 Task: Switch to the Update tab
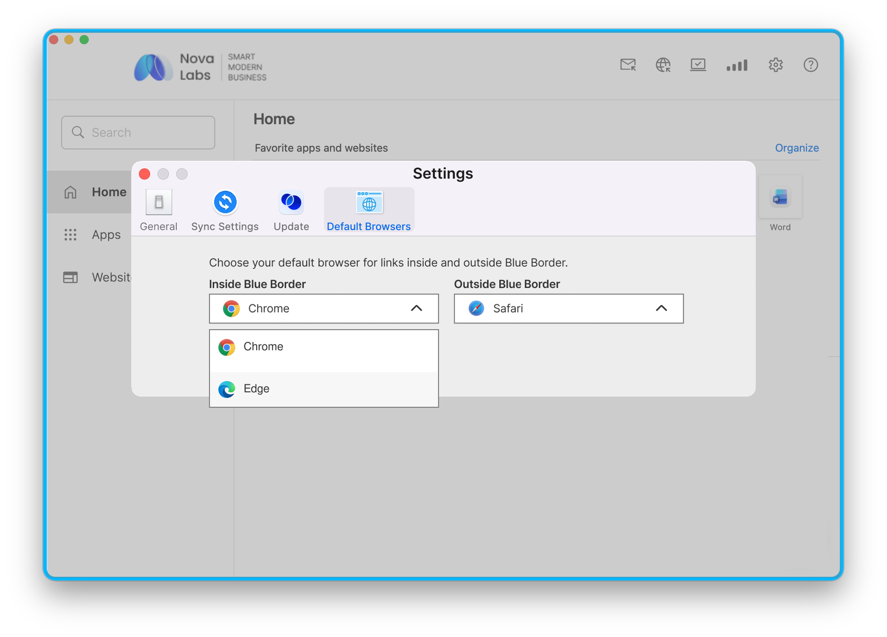[x=291, y=210]
